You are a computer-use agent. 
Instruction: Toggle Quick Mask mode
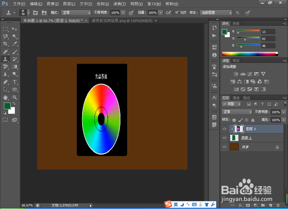point(5,120)
